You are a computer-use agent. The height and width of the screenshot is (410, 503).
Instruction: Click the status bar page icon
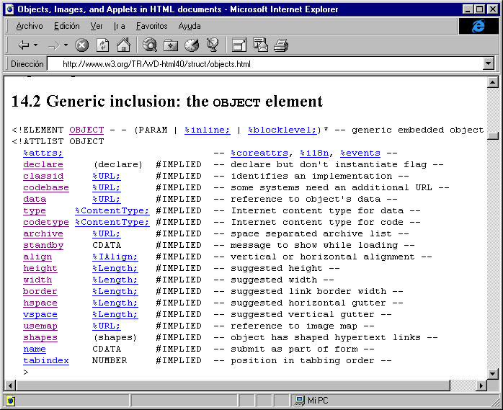(11, 401)
